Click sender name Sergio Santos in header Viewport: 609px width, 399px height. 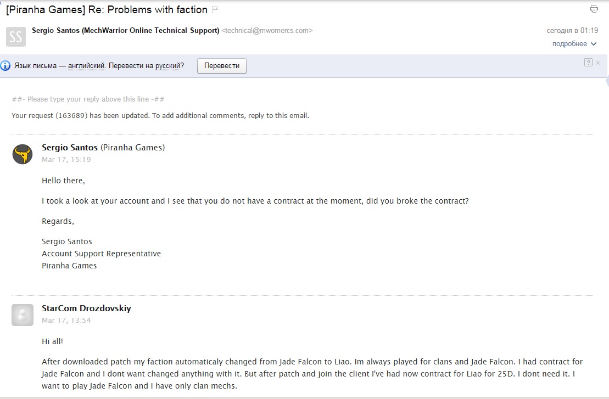(126, 31)
